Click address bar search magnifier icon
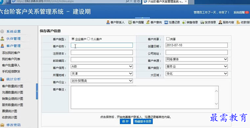The height and width of the screenshot is (128, 250). (x=127, y=1)
